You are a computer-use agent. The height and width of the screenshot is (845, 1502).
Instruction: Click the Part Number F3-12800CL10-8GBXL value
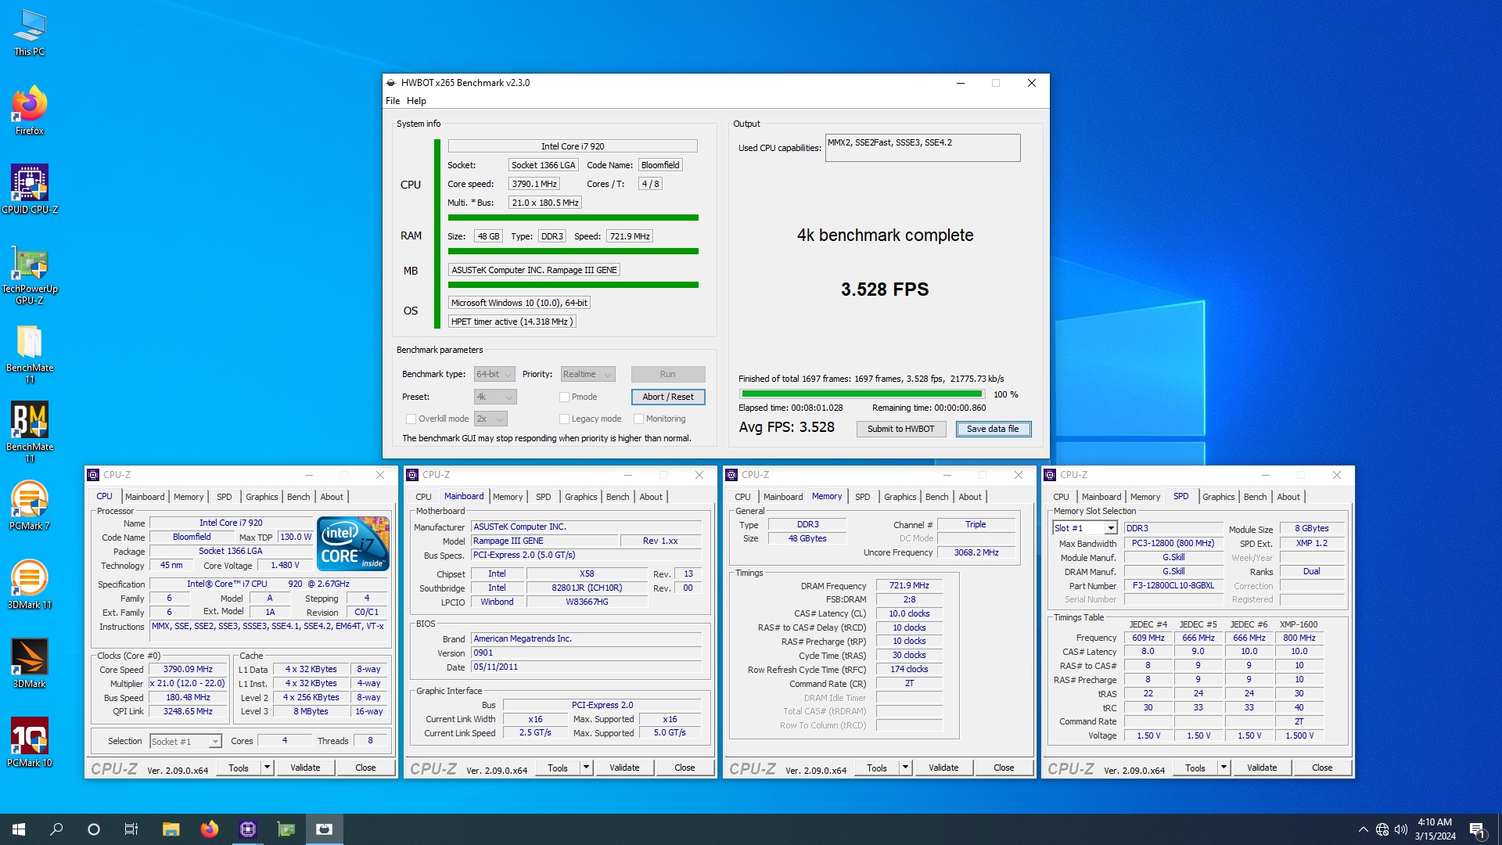pyautogui.click(x=1173, y=586)
